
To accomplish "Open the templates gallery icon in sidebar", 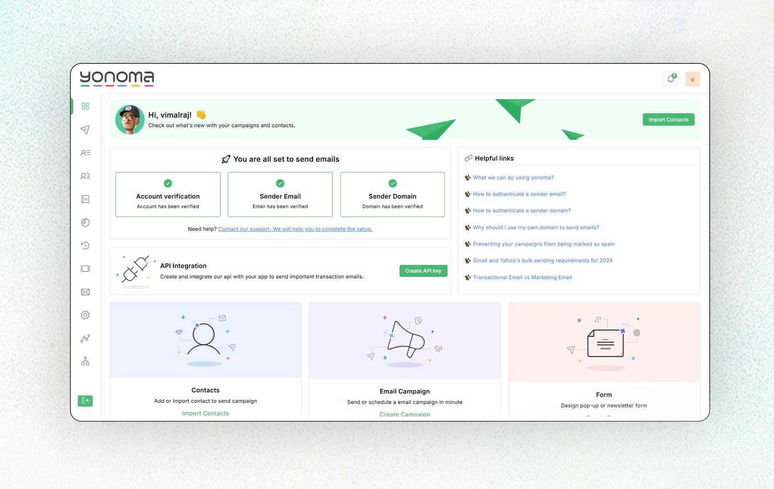I will [85, 268].
